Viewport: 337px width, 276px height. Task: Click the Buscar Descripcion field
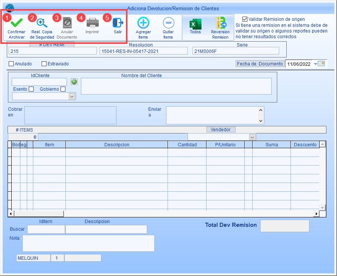(106, 229)
